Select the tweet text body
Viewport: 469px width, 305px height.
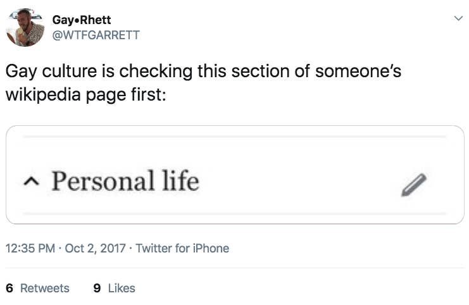203,83
